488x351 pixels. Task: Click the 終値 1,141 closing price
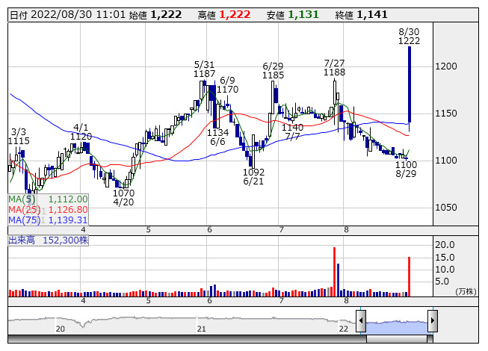tap(362, 15)
